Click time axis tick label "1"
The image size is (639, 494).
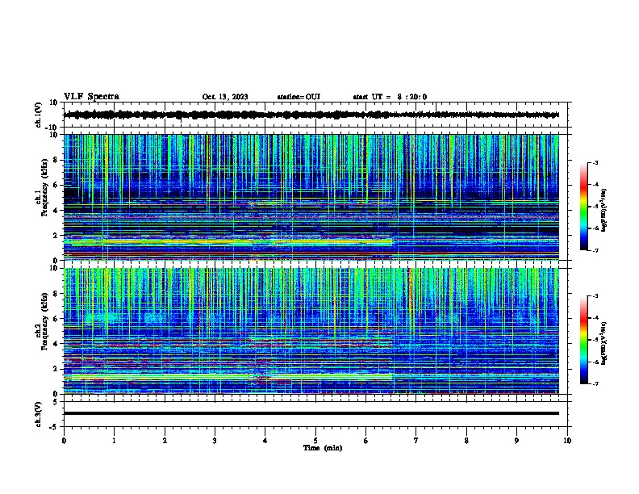pyautogui.click(x=114, y=441)
